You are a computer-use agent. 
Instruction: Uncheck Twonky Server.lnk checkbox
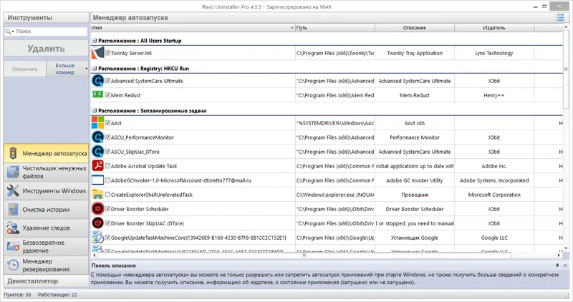pyautogui.click(x=108, y=53)
